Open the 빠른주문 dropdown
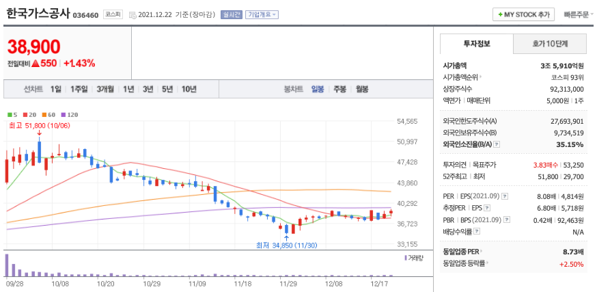The width and height of the screenshot is (597, 292). coord(579,15)
